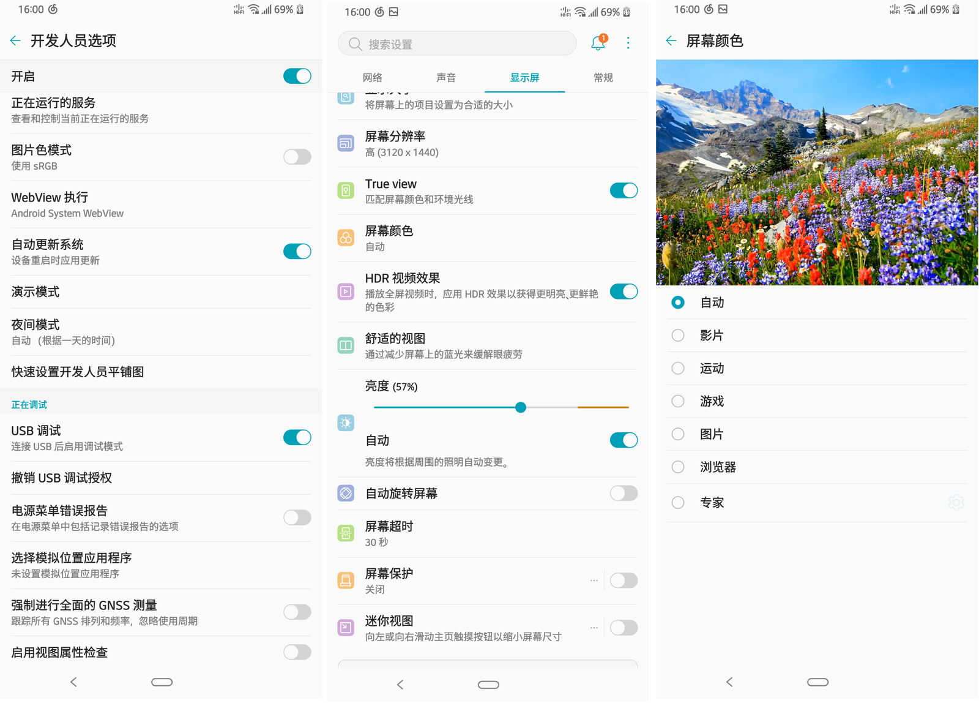979x703 pixels.
Task: Switch to the 常规 tab
Action: (x=603, y=78)
